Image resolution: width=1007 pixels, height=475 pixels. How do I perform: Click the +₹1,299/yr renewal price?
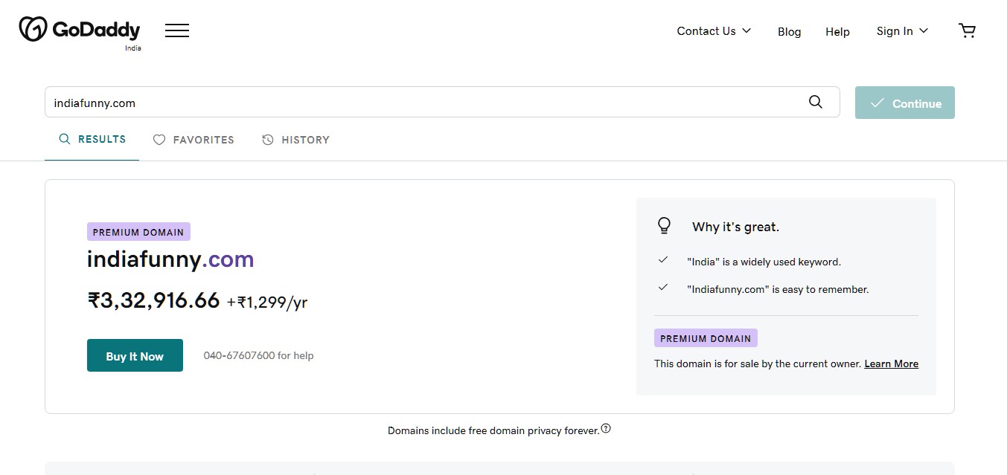(x=267, y=302)
